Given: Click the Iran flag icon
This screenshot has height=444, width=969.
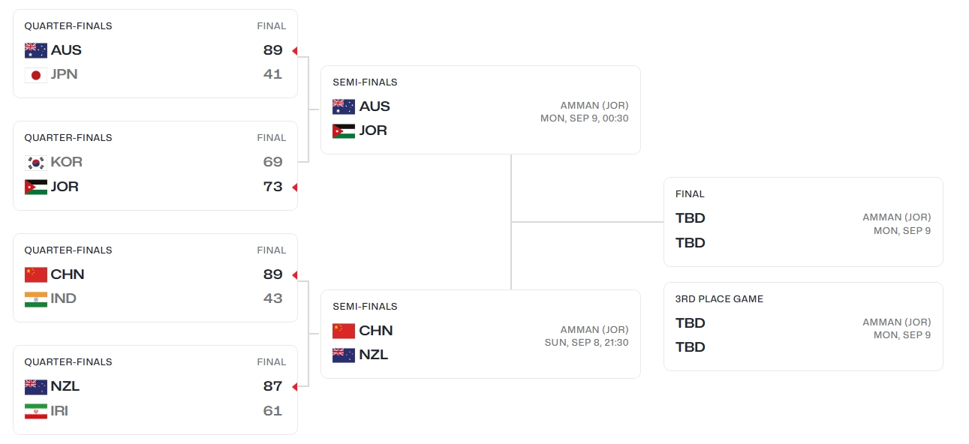Looking at the screenshot, I should (35, 411).
